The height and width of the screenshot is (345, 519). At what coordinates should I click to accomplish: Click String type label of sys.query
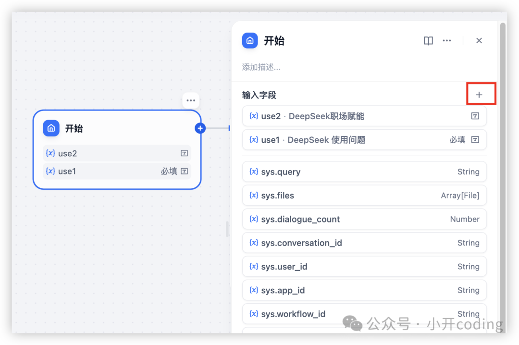[469, 172]
